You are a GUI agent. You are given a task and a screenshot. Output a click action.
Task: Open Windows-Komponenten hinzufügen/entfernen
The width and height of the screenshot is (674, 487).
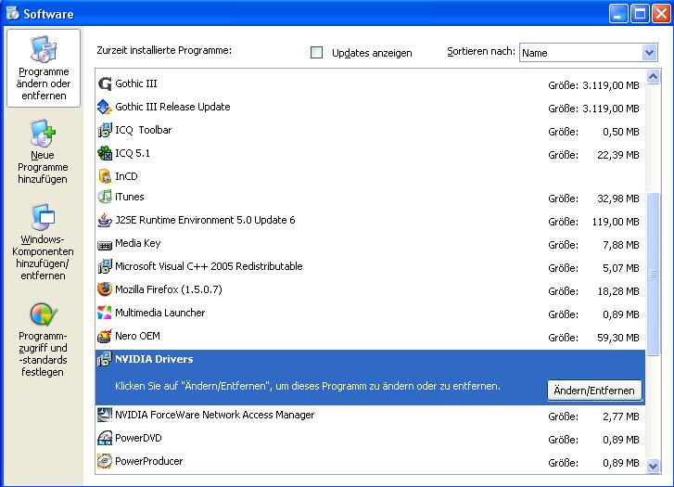tap(43, 242)
